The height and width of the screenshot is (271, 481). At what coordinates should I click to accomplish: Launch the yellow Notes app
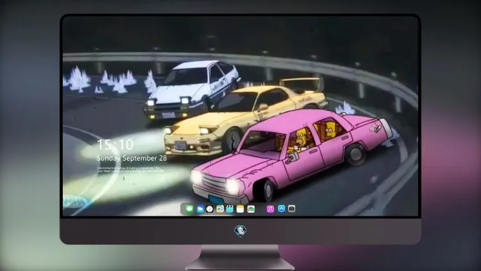pyautogui.click(x=240, y=209)
